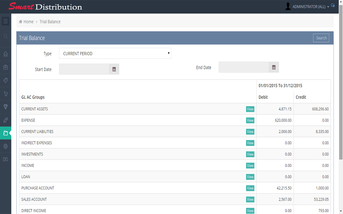The width and height of the screenshot is (343, 214).
Task: Click the sidebar search magnifier icon
Action: click(6, 36)
